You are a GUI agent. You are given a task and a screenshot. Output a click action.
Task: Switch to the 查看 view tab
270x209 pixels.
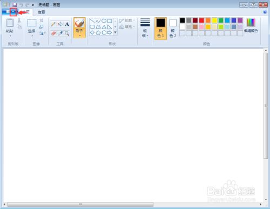tap(42, 12)
